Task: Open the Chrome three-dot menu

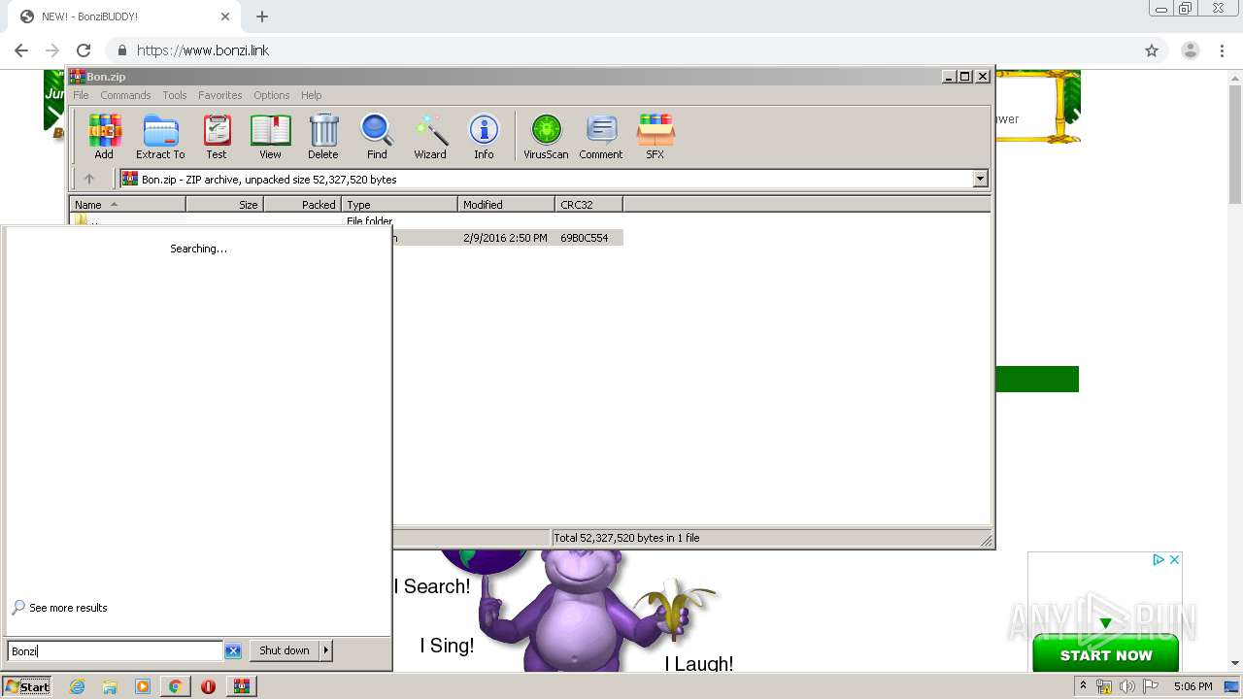Action: click(x=1223, y=50)
